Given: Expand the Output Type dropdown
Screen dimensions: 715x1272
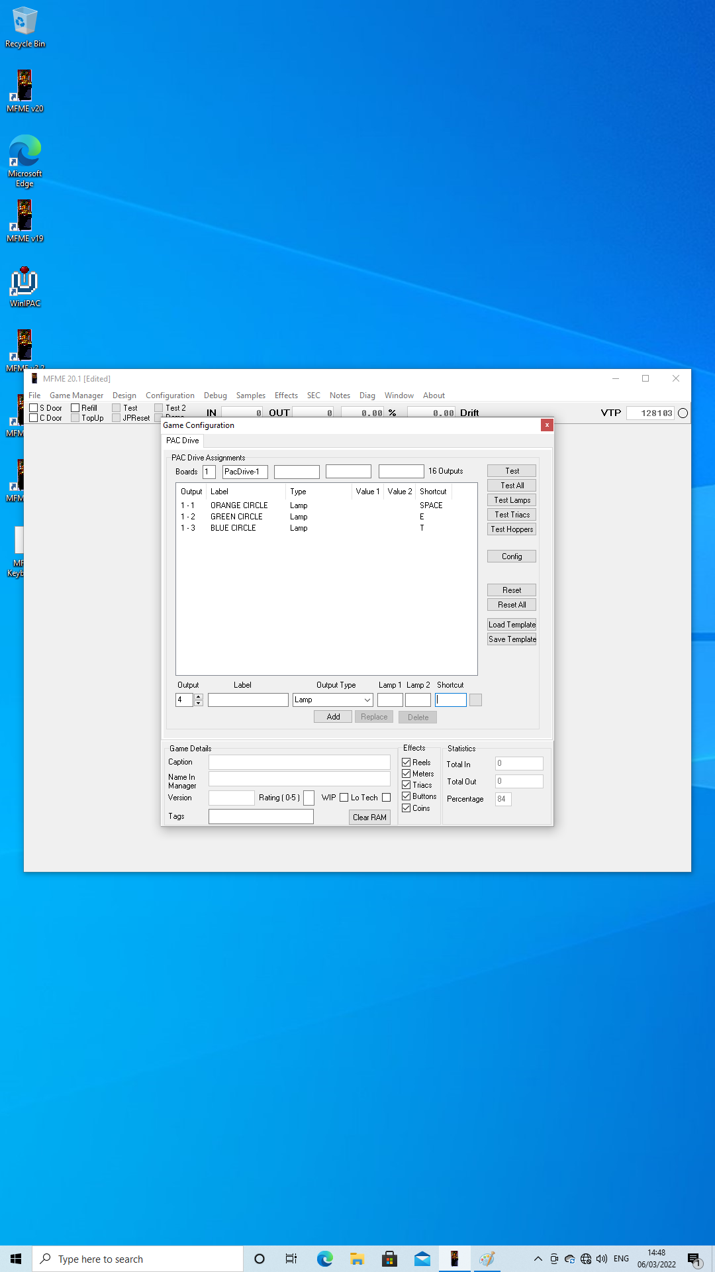Looking at the screenshot, I should pos(367,700).
